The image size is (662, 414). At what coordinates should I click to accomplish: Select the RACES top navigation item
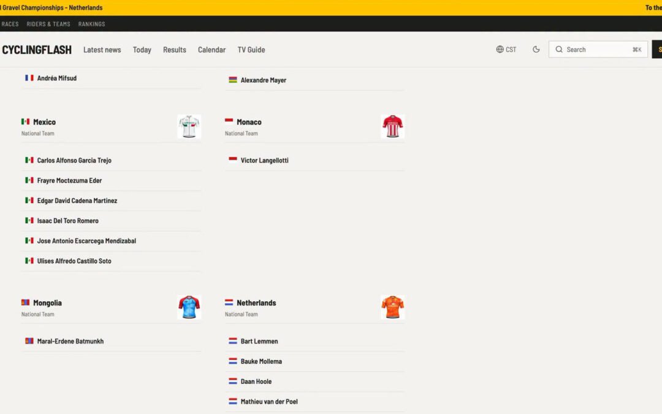[10, 24]
